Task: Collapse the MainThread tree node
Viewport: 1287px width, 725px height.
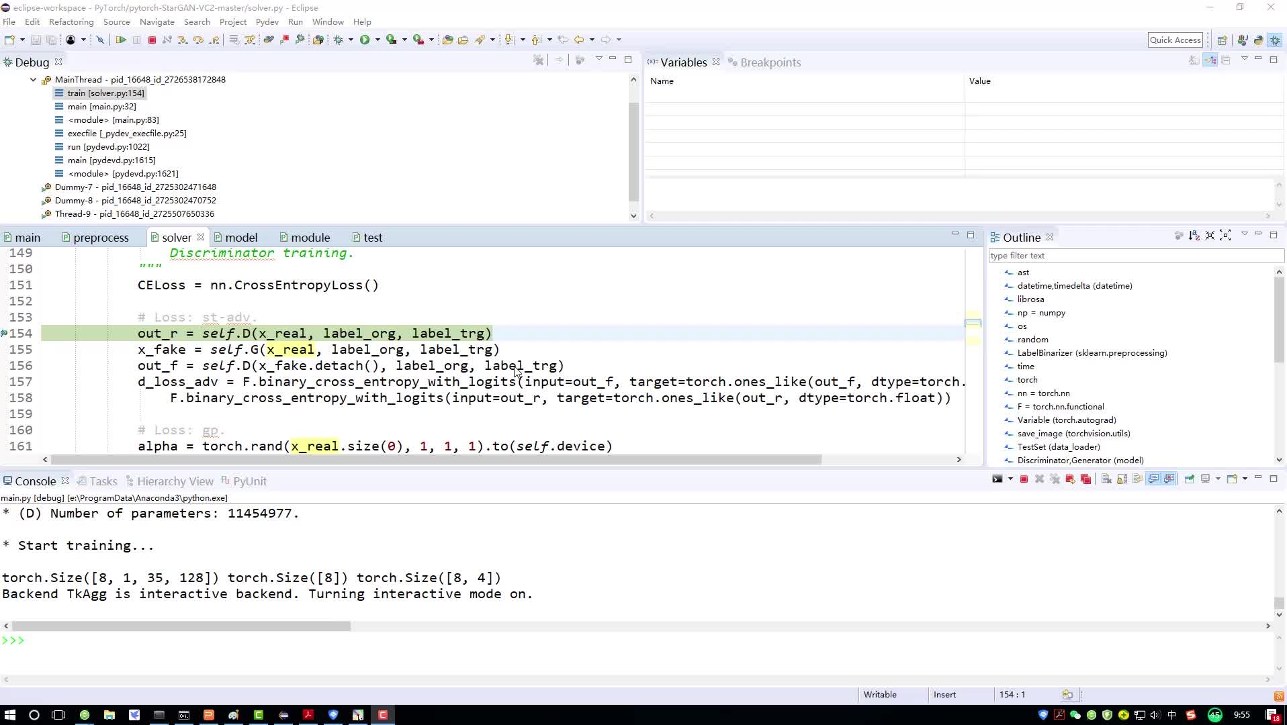Action: 33,79
